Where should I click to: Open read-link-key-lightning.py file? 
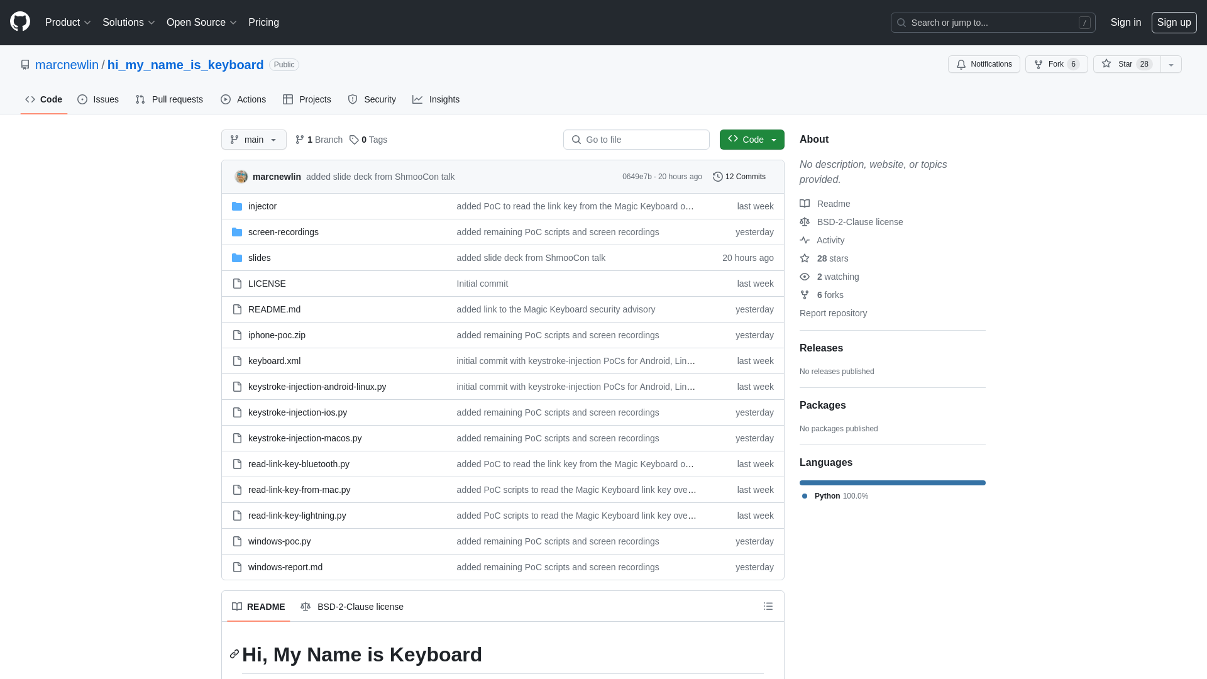pos(297,516)
